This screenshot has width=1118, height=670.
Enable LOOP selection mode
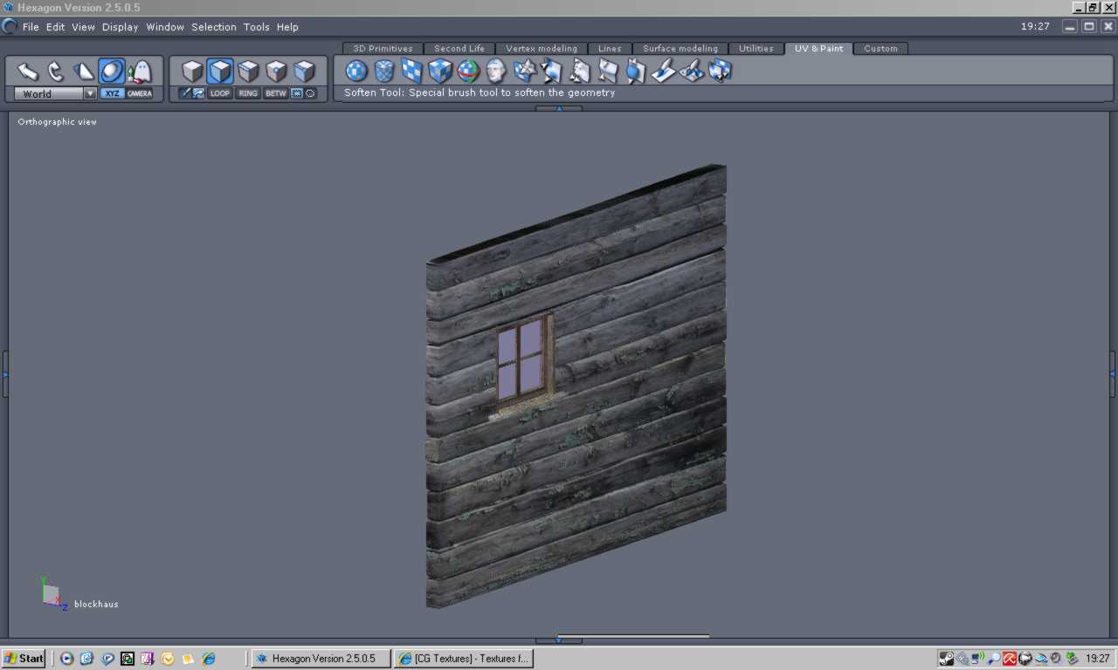(220, 93)
